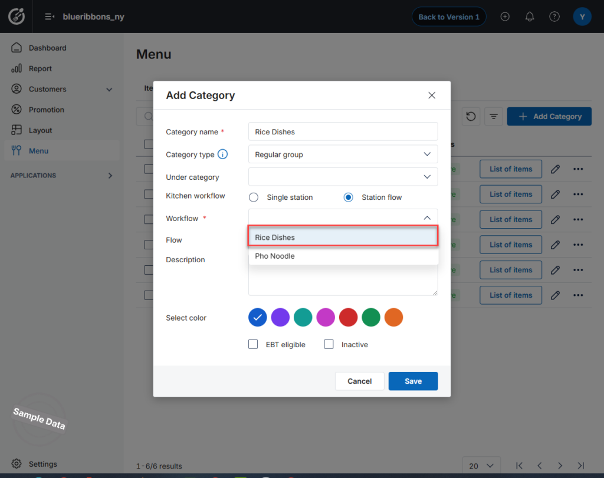Collapse the Workflow dropdown
Viewport: 604px width, 478px height.
pyautogui.click(x=427, y=218)
